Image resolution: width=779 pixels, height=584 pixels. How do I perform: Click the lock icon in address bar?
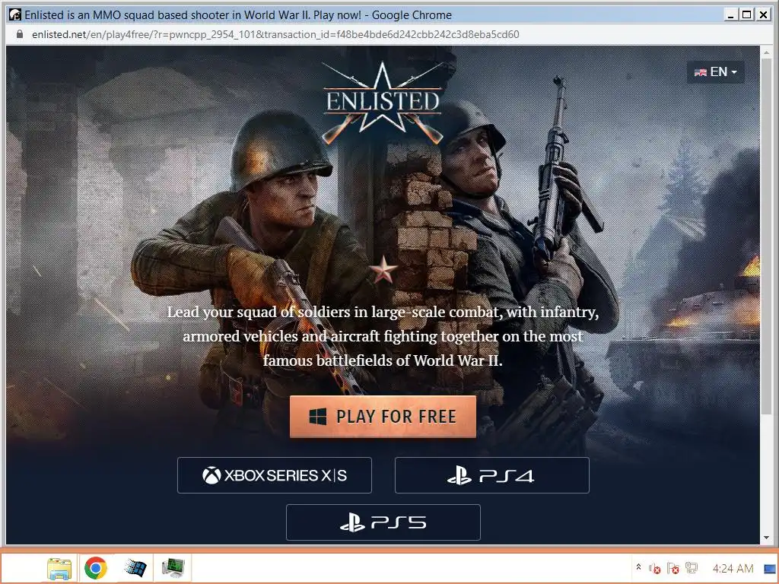pos(19,34)
